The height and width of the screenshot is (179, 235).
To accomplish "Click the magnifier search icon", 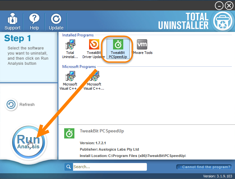I will pos(69,167).
